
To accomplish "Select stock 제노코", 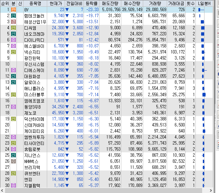I will click(x=30, y=113).
